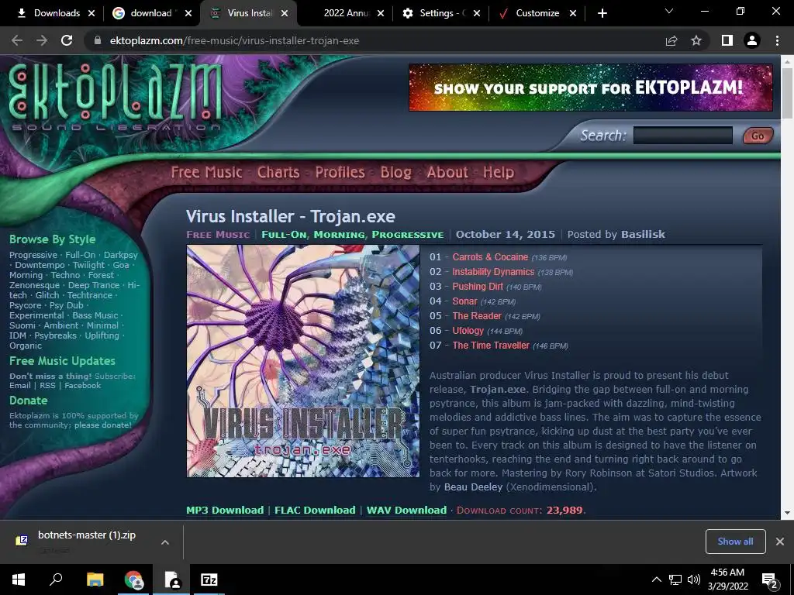The height and width of the screenshot is (595, 794).
Task: Open the browser side panel
Action: pos(727,40)
